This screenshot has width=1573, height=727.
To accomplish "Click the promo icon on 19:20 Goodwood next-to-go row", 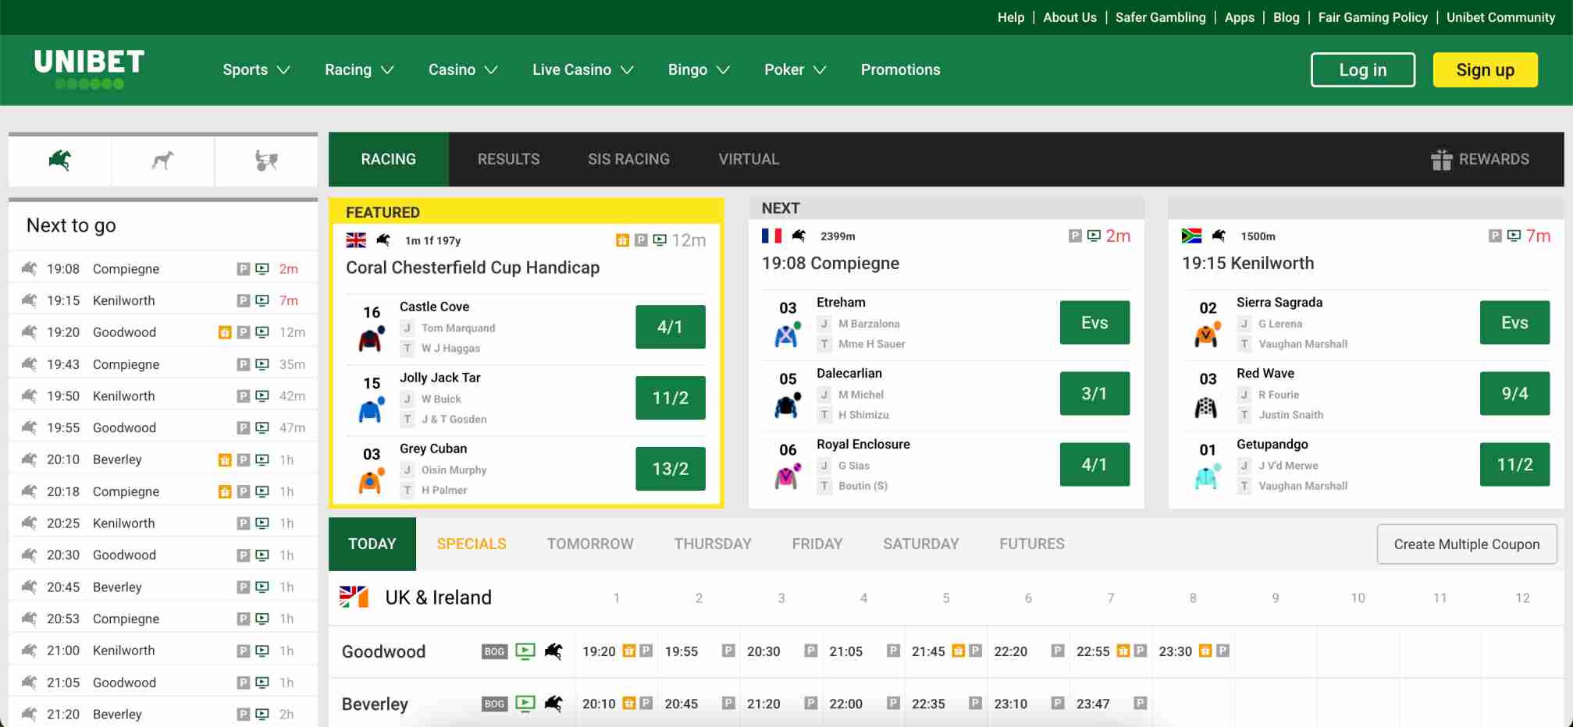I will click(x=225, y=332).
